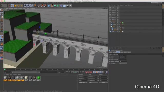The width and height of the screenshot is (164, 92).
Task: Click the Radius input field
Action: (x=123, y=56)
